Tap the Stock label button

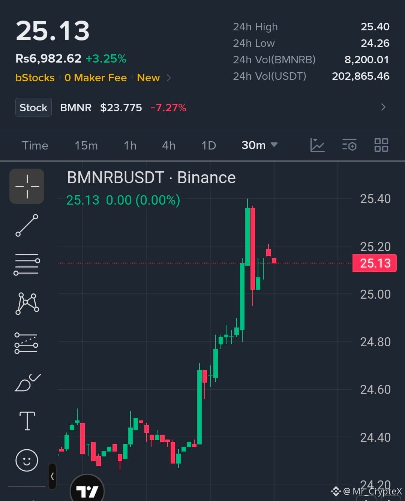(x=33, y=108)
